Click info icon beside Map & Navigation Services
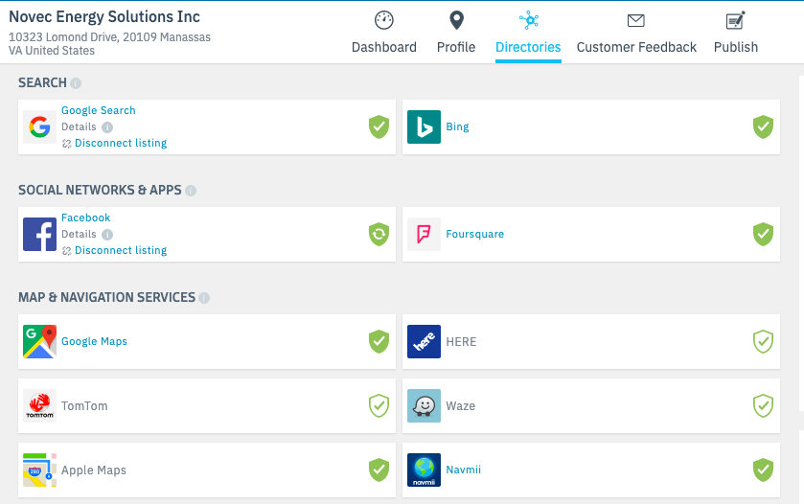 pyautogui.click(x=204, y=298)
